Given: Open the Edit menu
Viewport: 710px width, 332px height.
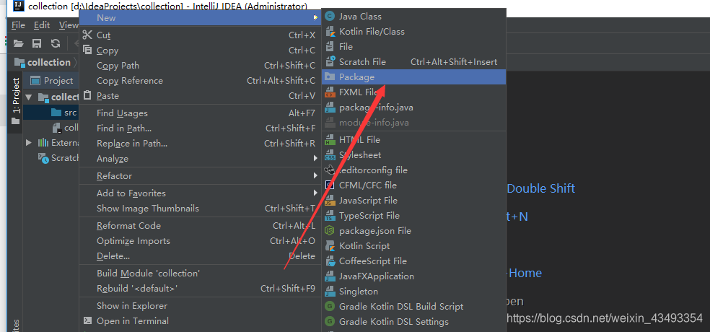Looking at the screenshot, I should click(42, 25).
